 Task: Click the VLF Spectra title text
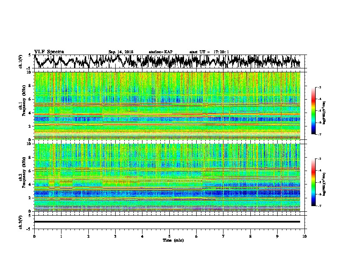click(49, 52)
